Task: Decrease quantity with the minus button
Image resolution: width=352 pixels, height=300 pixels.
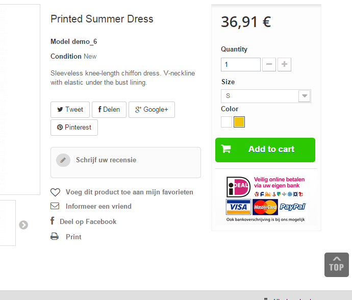Action: (x=269, y=65)
